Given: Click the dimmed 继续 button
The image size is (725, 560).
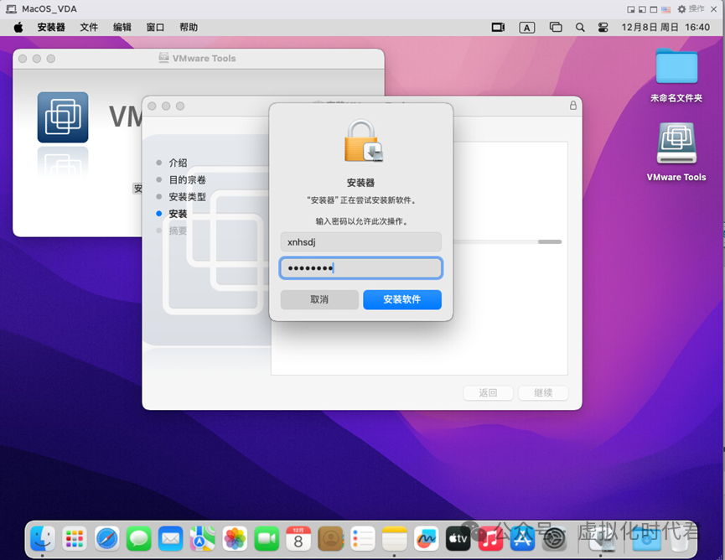Looking at the screenshot, I should (x=543, y=392).
